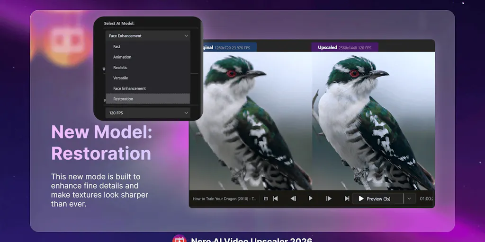Open the 120 FPS frame rate dropdown
Image resolution: width=485 pixels, height=242 pixels.
pos(148,113)
